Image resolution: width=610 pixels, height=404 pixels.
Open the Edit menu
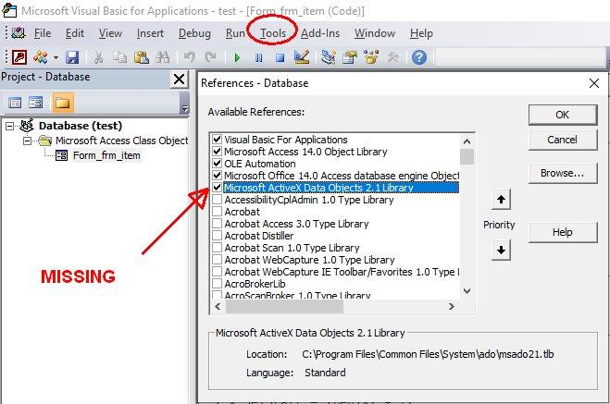(x=75, y=33)
